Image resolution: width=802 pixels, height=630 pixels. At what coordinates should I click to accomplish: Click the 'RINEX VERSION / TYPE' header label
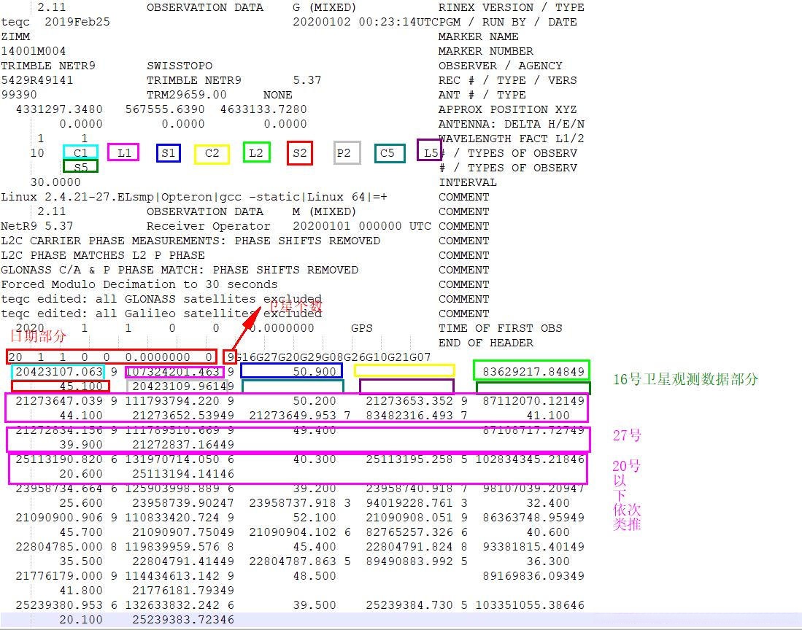coord(511,8)
